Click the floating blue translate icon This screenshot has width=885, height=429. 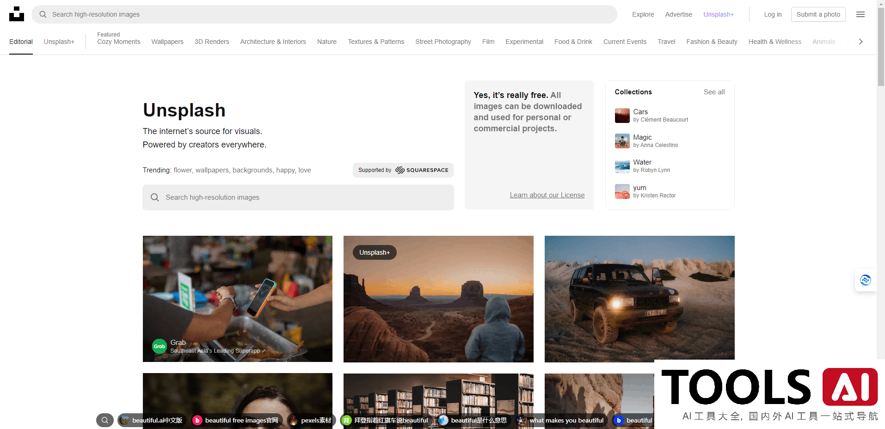coord(865,280)
